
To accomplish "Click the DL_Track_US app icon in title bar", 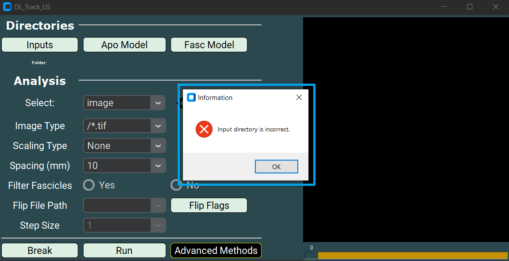I will [7, 7].
